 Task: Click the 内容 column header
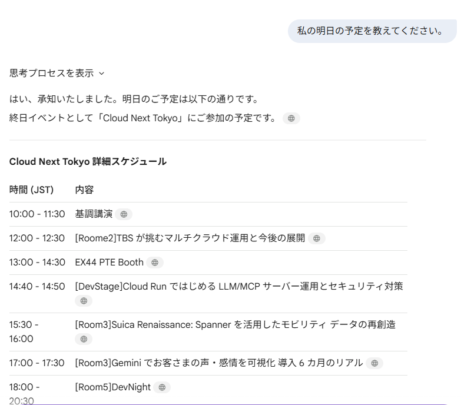click(x=84, y=190)
